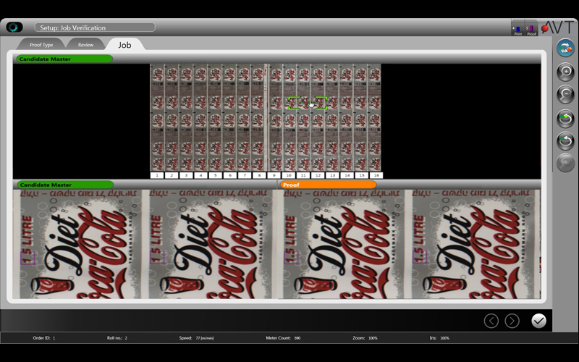Screen dimensions: 579x362
Task: Confirm with the white checkmark button
Action: point(538,321)
